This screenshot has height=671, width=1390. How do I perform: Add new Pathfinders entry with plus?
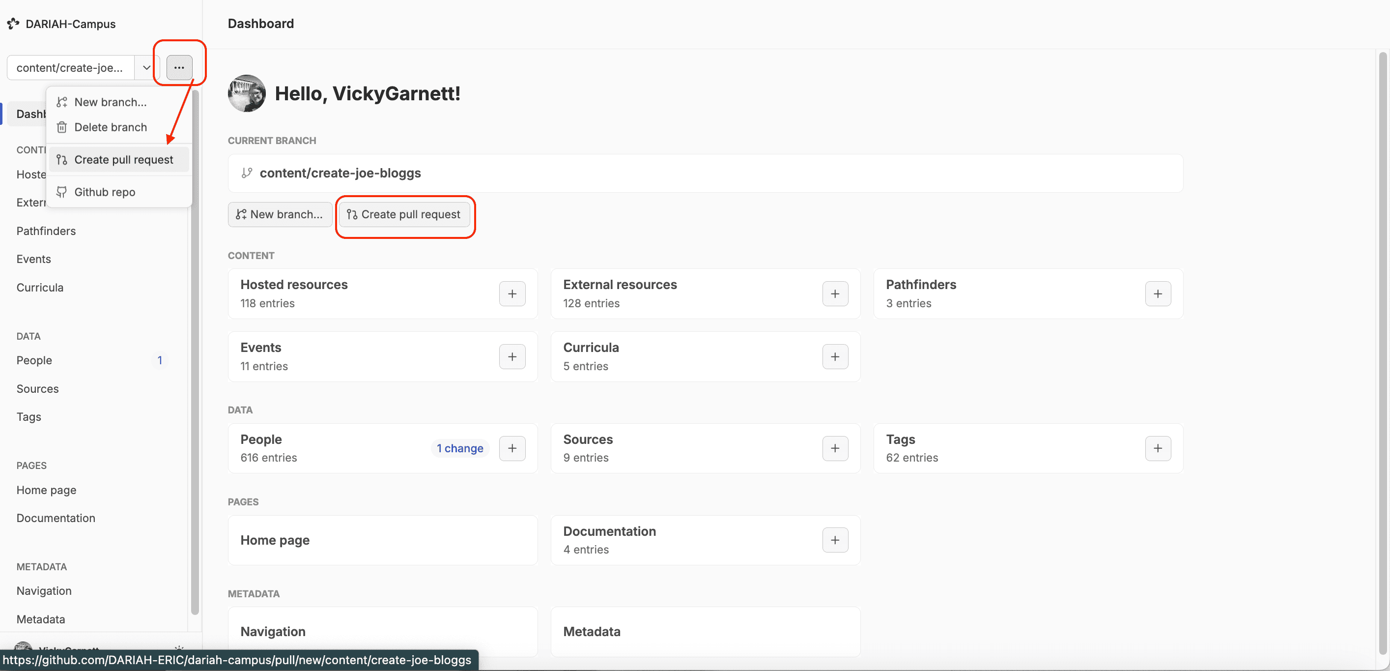pos(1157,293)
